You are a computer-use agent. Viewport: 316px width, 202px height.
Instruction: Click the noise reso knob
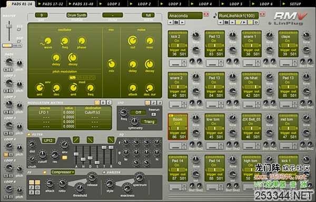coord(150,41)
